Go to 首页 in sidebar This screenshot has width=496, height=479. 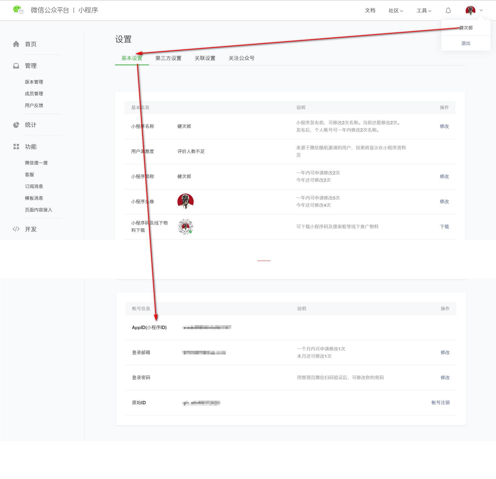[x=31, y=44]
